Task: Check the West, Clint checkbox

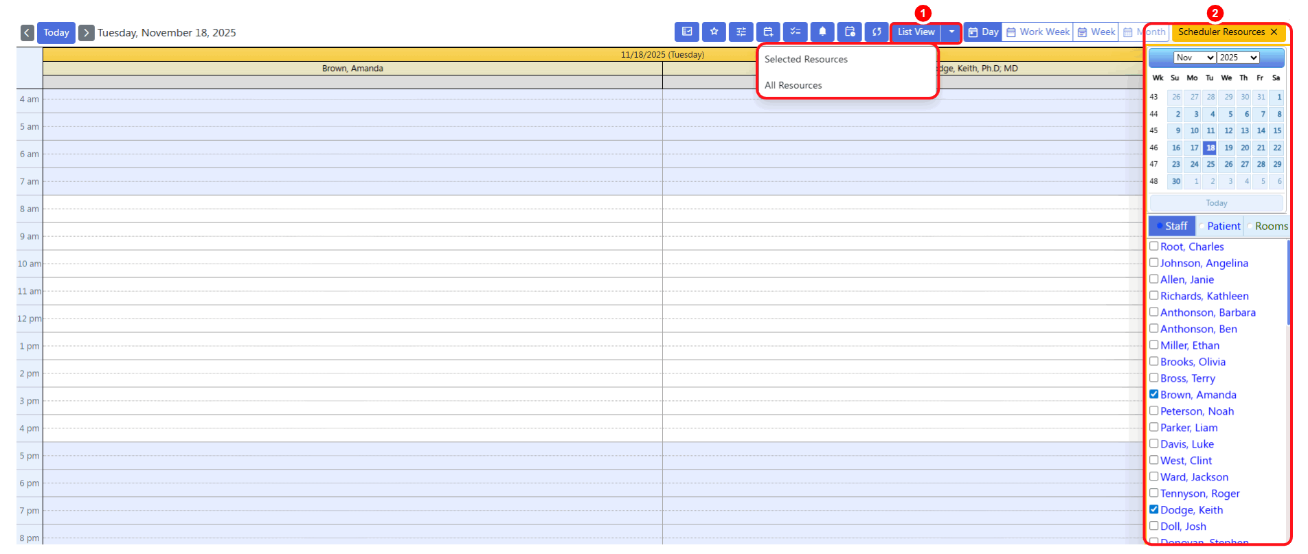Action: pos(1154,460)
